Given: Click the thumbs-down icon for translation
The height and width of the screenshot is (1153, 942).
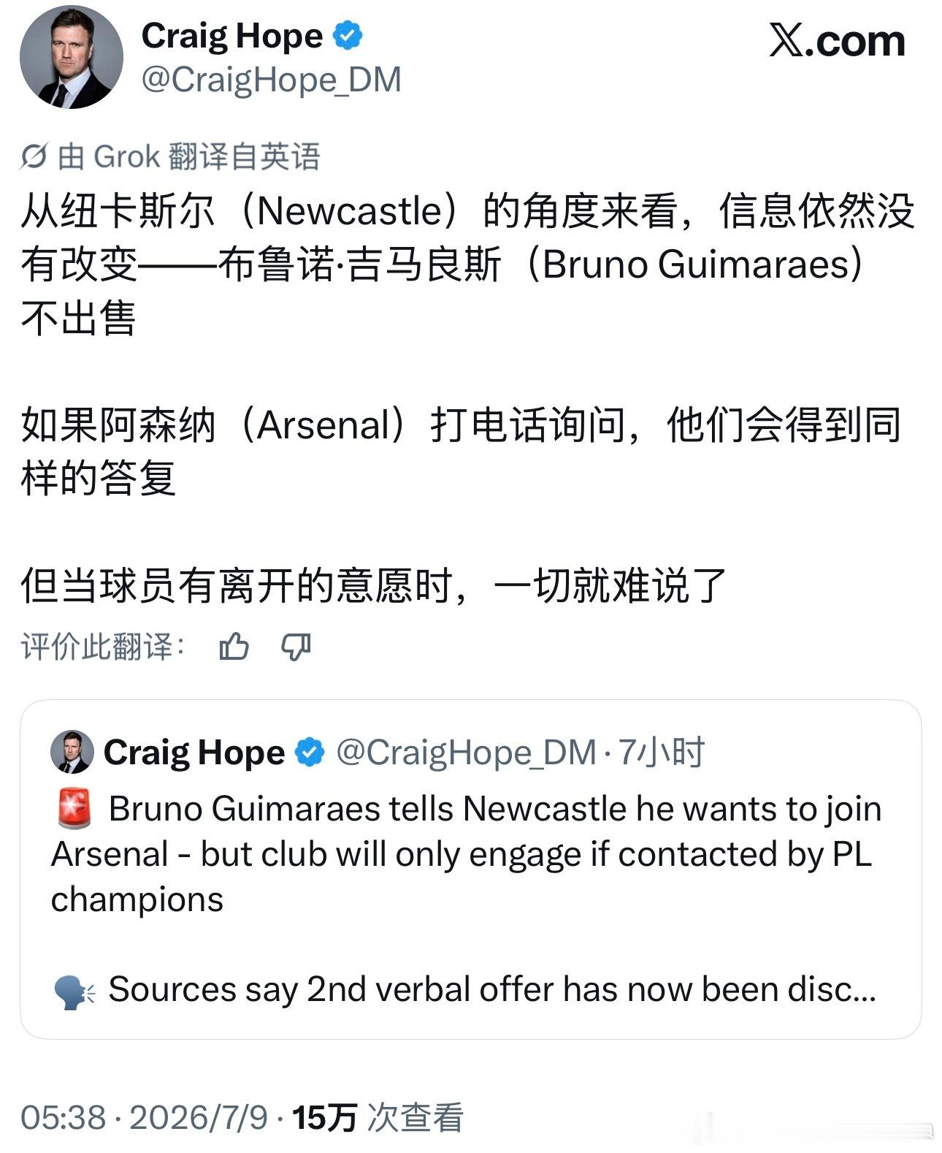Looking at the screenshot, I should click(x=296, y=647).
